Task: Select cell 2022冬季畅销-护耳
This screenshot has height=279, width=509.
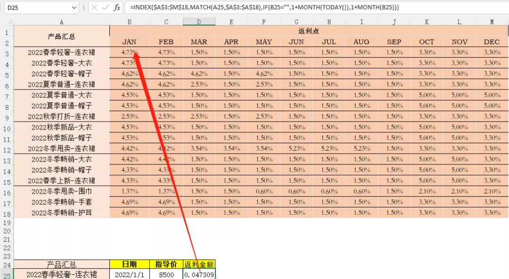Action: tap(61, 213)
